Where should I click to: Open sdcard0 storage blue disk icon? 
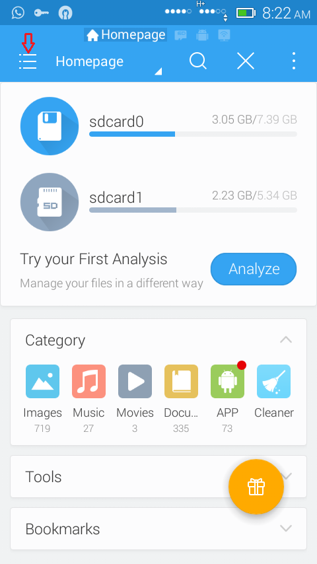(x=50, y=126)
